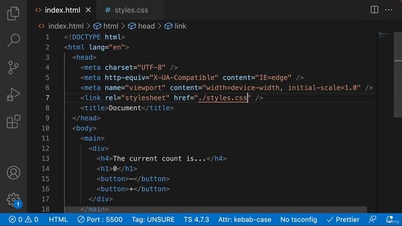Click the Port : 5500 Live Server status
Viewport: 402px width, 226px height.
click(100, 220)
